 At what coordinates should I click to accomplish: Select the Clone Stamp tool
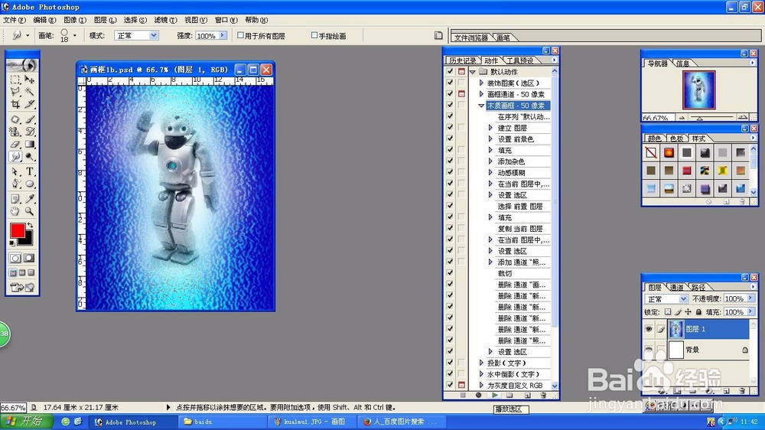point(15,132)
